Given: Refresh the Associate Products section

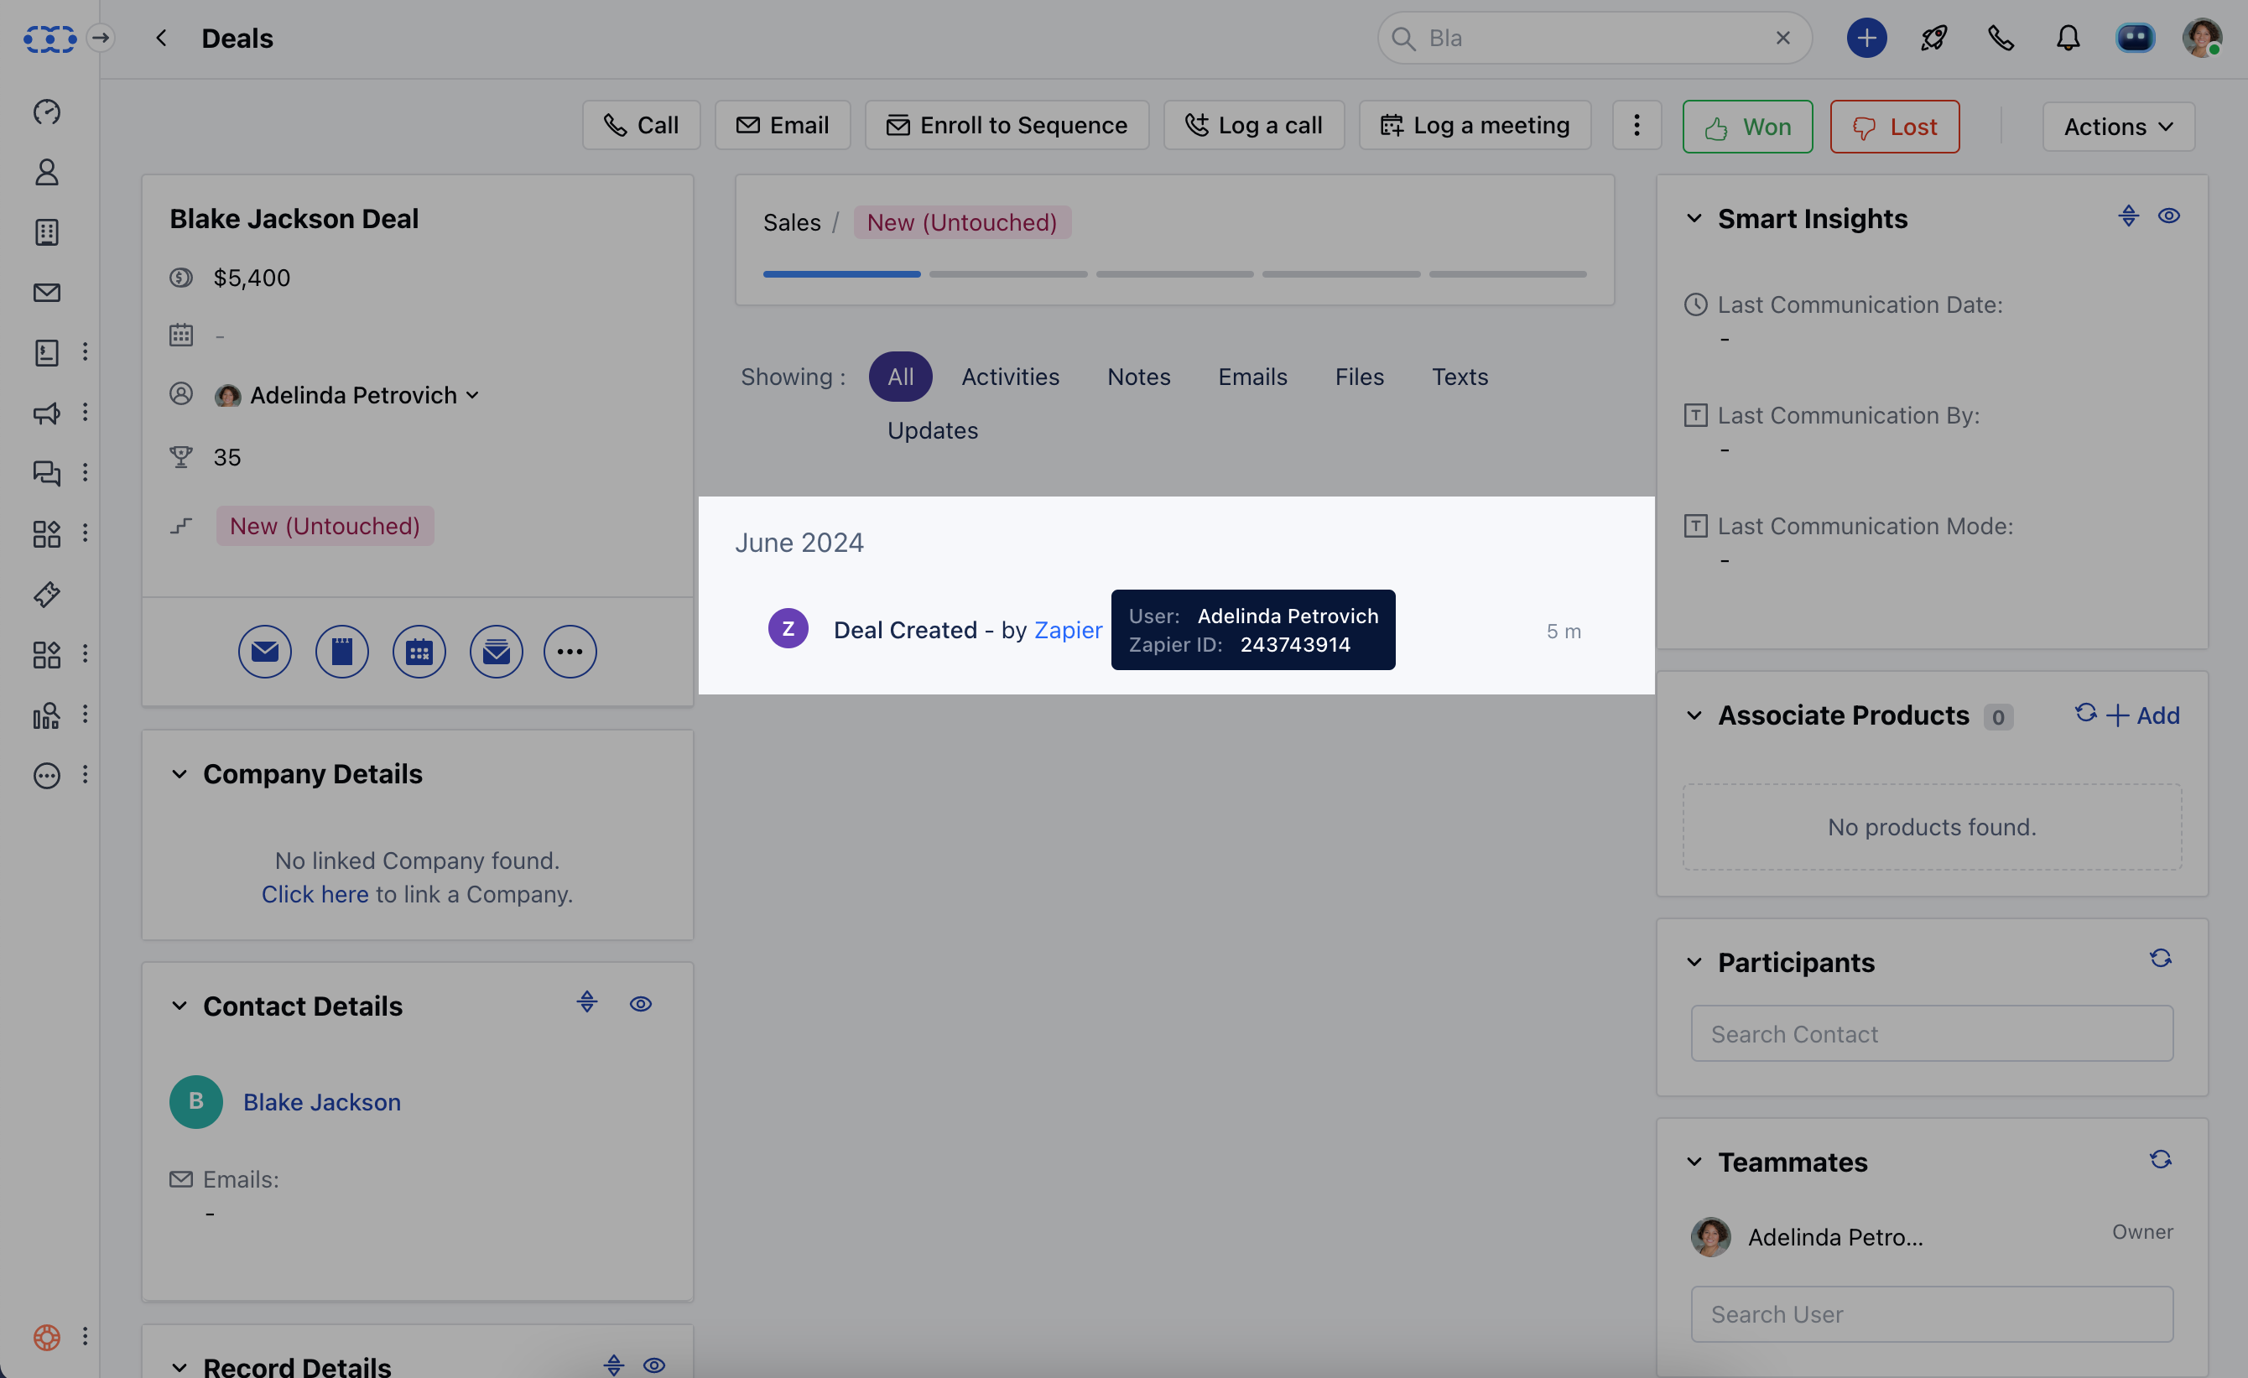Looking at the screenshot, I should pos(2085,712).
